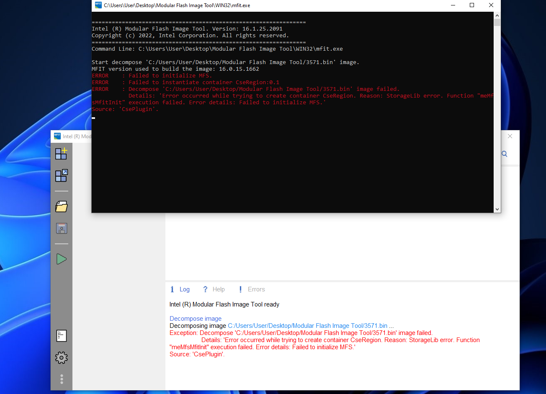Click the MFIT icon in console title bar
This screenshot has width=546, height=394.
[x=98, y=5]
